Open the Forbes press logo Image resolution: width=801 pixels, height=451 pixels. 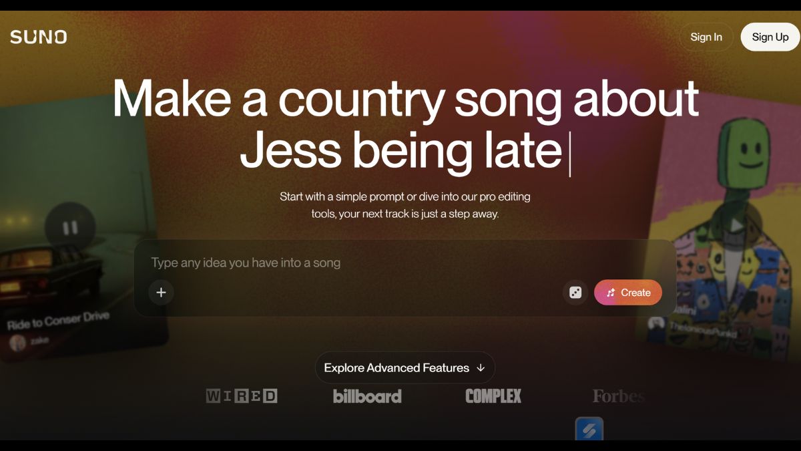tap(619, 396)
